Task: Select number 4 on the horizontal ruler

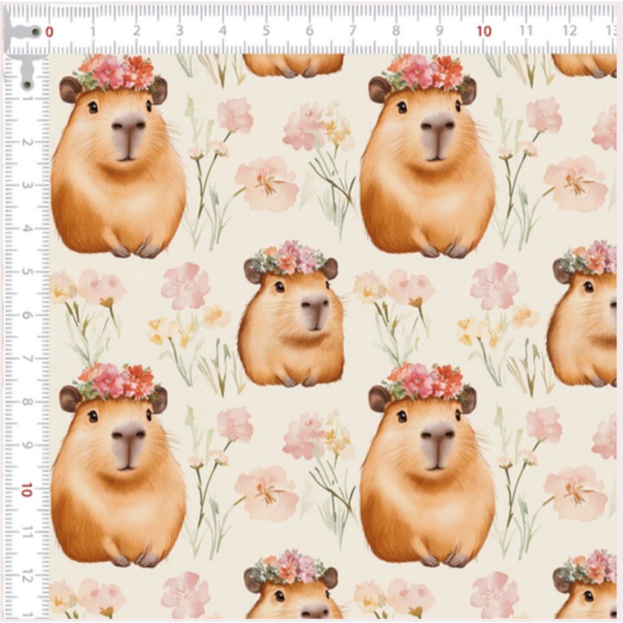Action: [223, 31]
